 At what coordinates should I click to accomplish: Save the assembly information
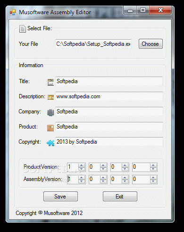60,196
